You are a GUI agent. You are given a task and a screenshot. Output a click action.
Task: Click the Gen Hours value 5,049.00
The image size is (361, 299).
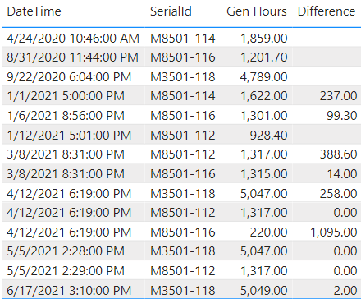(x=264, y=291)
